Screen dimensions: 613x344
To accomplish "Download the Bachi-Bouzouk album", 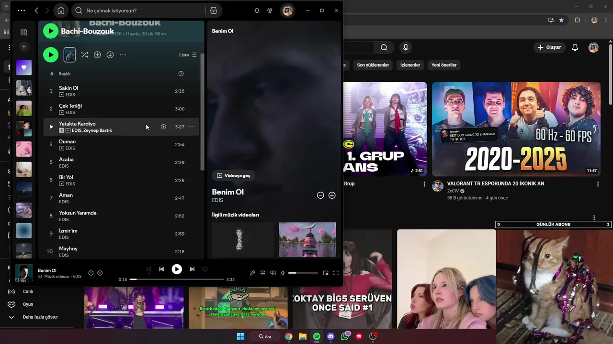I will click(x=110, y=55).
